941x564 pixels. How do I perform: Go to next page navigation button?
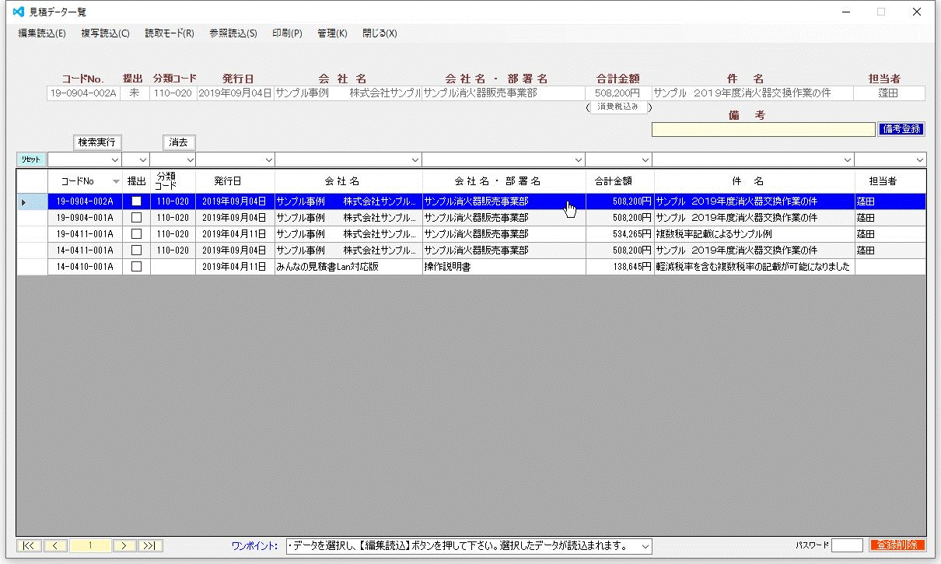(124, 545)
